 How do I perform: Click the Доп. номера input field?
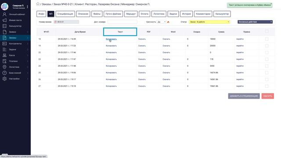(122, 22)
